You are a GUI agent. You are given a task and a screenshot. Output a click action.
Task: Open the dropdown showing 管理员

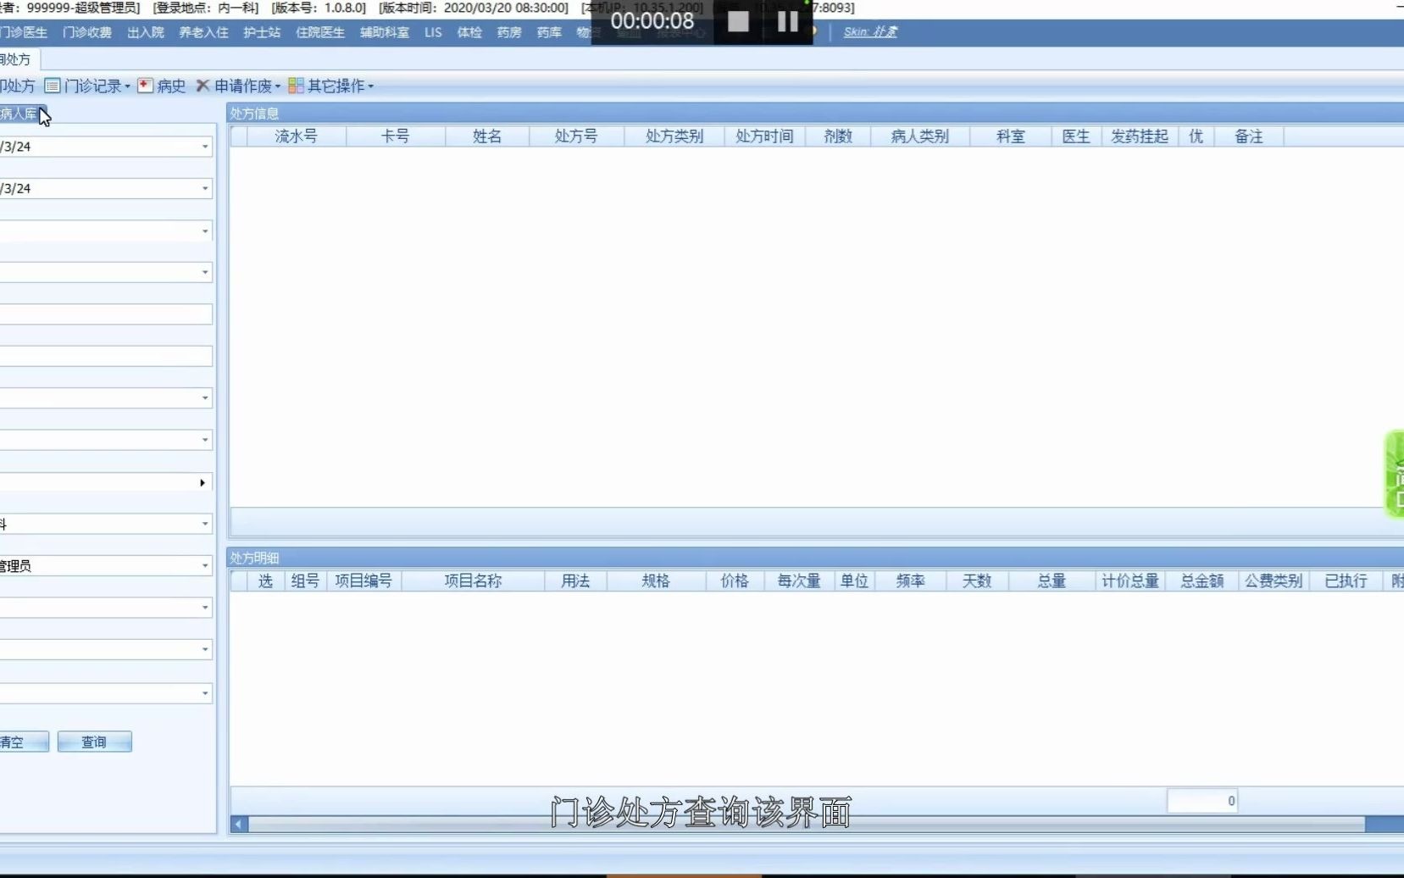pos(204,565)
